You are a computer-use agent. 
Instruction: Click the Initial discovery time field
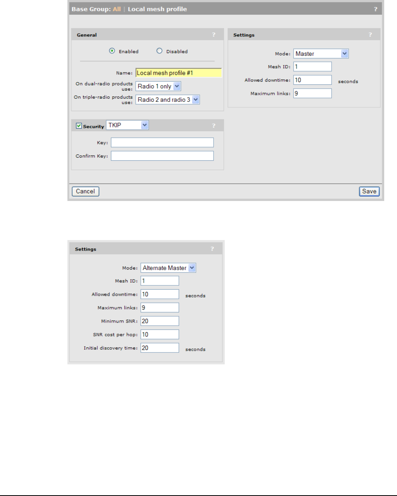(160, 348)
